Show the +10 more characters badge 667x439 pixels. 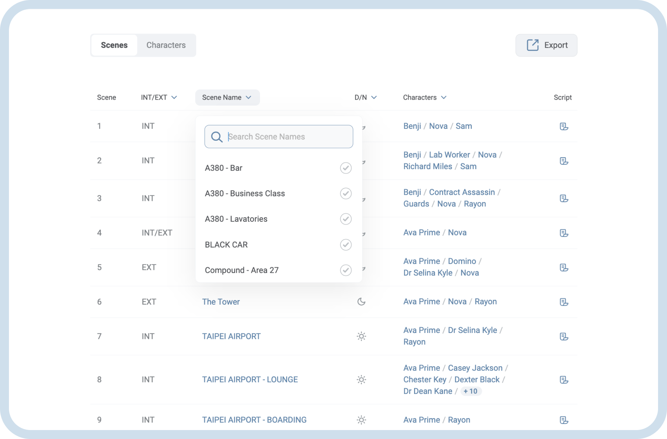coord(470,391)
